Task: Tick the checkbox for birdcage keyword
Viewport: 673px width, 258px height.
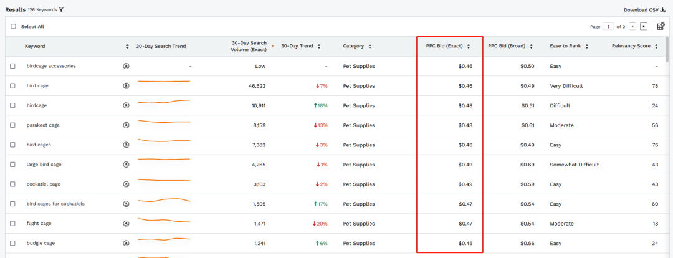Action: click(13, 105)
